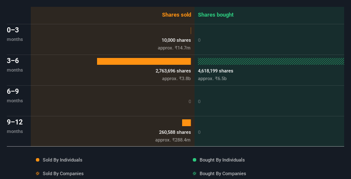
Task: Click the 10,000 shares value
Action: pyautogui.click(x=176, y=40)
